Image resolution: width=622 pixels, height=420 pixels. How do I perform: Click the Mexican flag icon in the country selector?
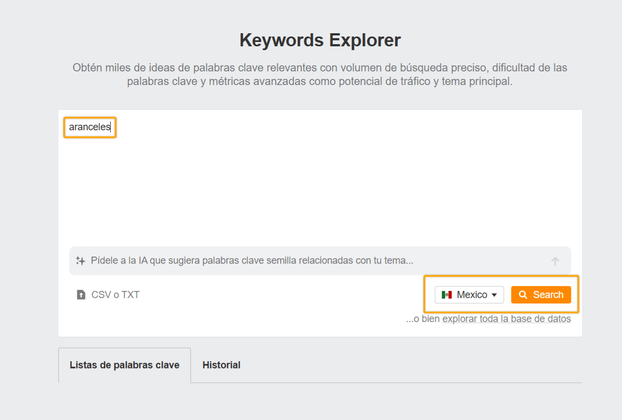(x=447, y=294)
